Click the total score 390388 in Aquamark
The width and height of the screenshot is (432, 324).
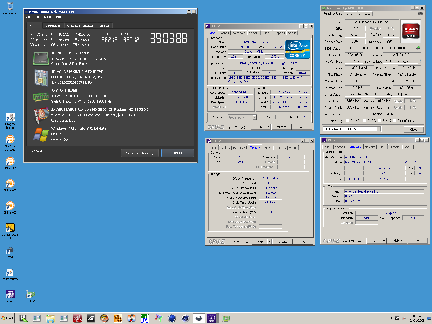(169, 38)
